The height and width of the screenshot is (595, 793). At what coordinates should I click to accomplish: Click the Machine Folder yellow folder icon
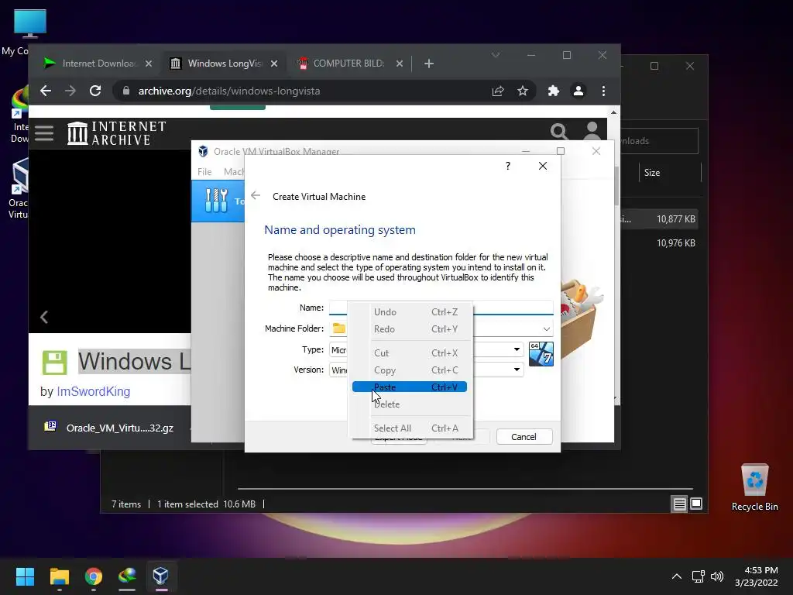(x=339, y=328)
